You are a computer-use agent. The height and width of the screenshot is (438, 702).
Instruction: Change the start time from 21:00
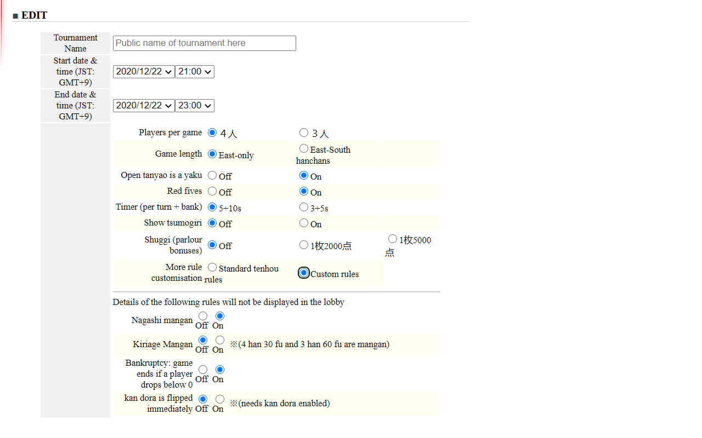point(195,71)
